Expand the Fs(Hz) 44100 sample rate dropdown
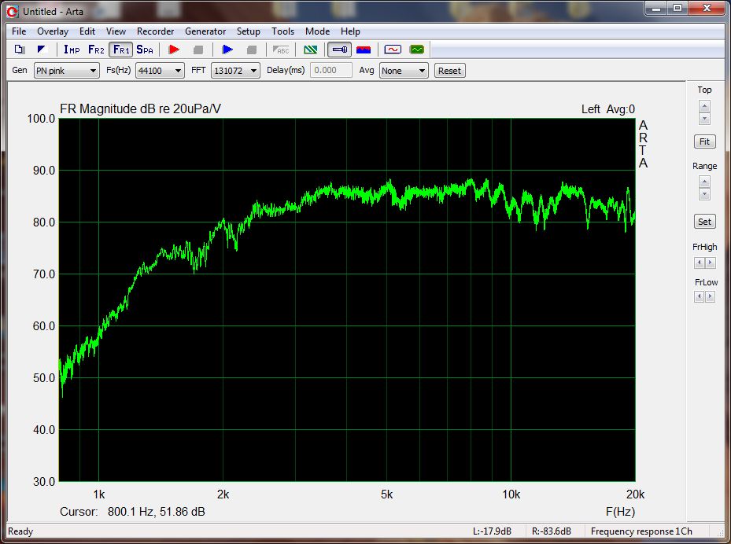Image resolution: width=731 pixels, height=544 pixels. 160,71
